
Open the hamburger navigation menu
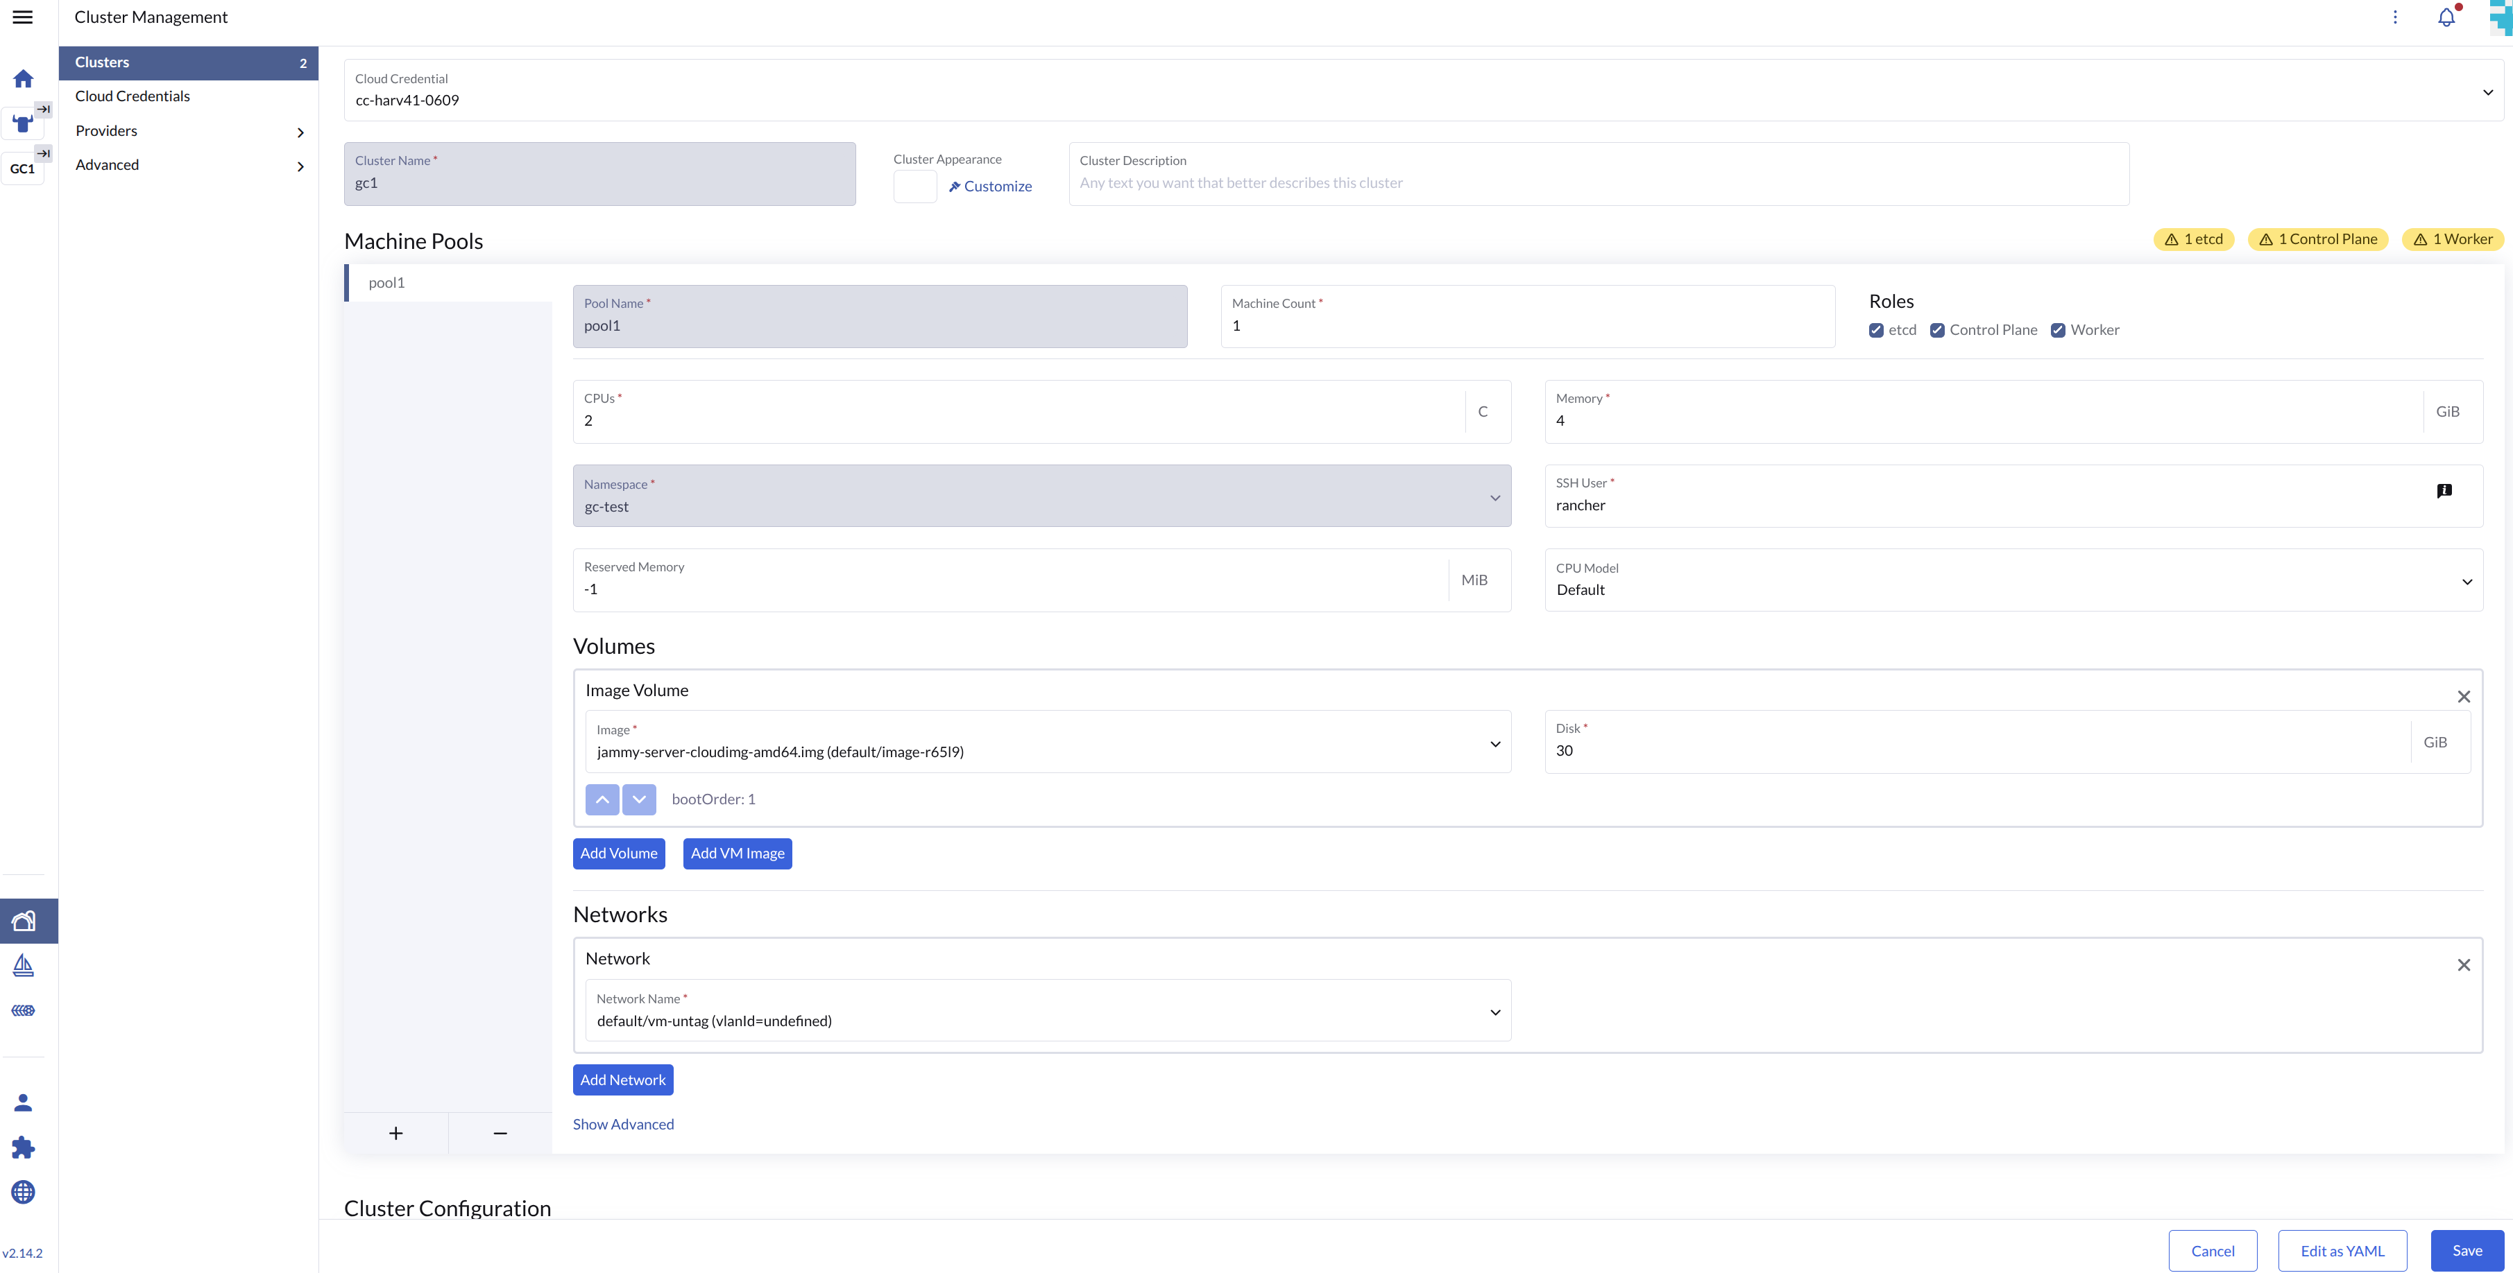click(x=22, y=17)
